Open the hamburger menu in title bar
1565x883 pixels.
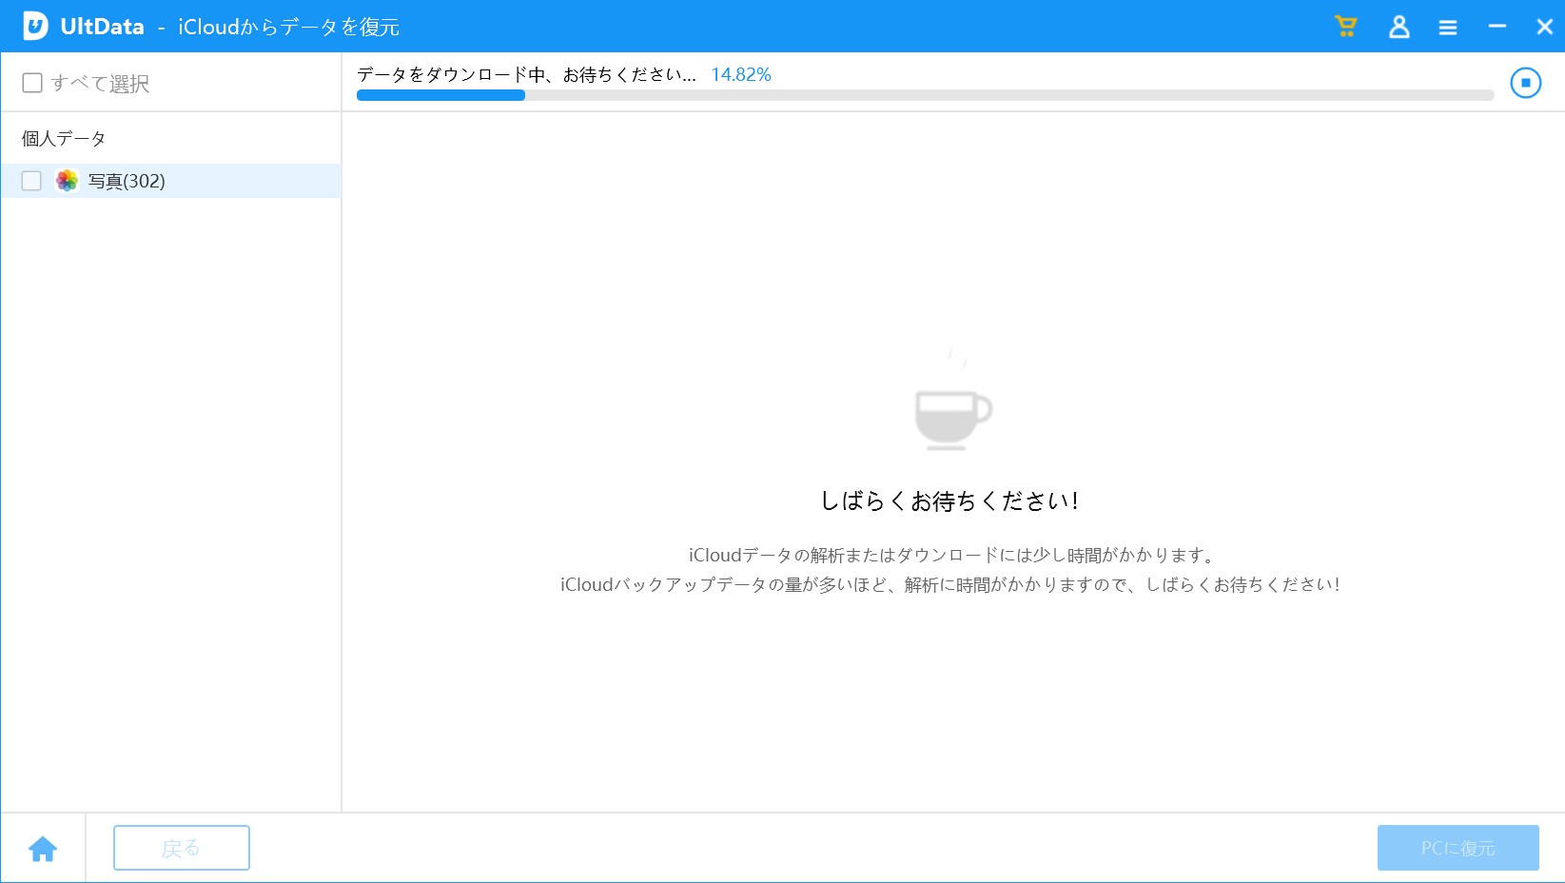click(1448, 28)
